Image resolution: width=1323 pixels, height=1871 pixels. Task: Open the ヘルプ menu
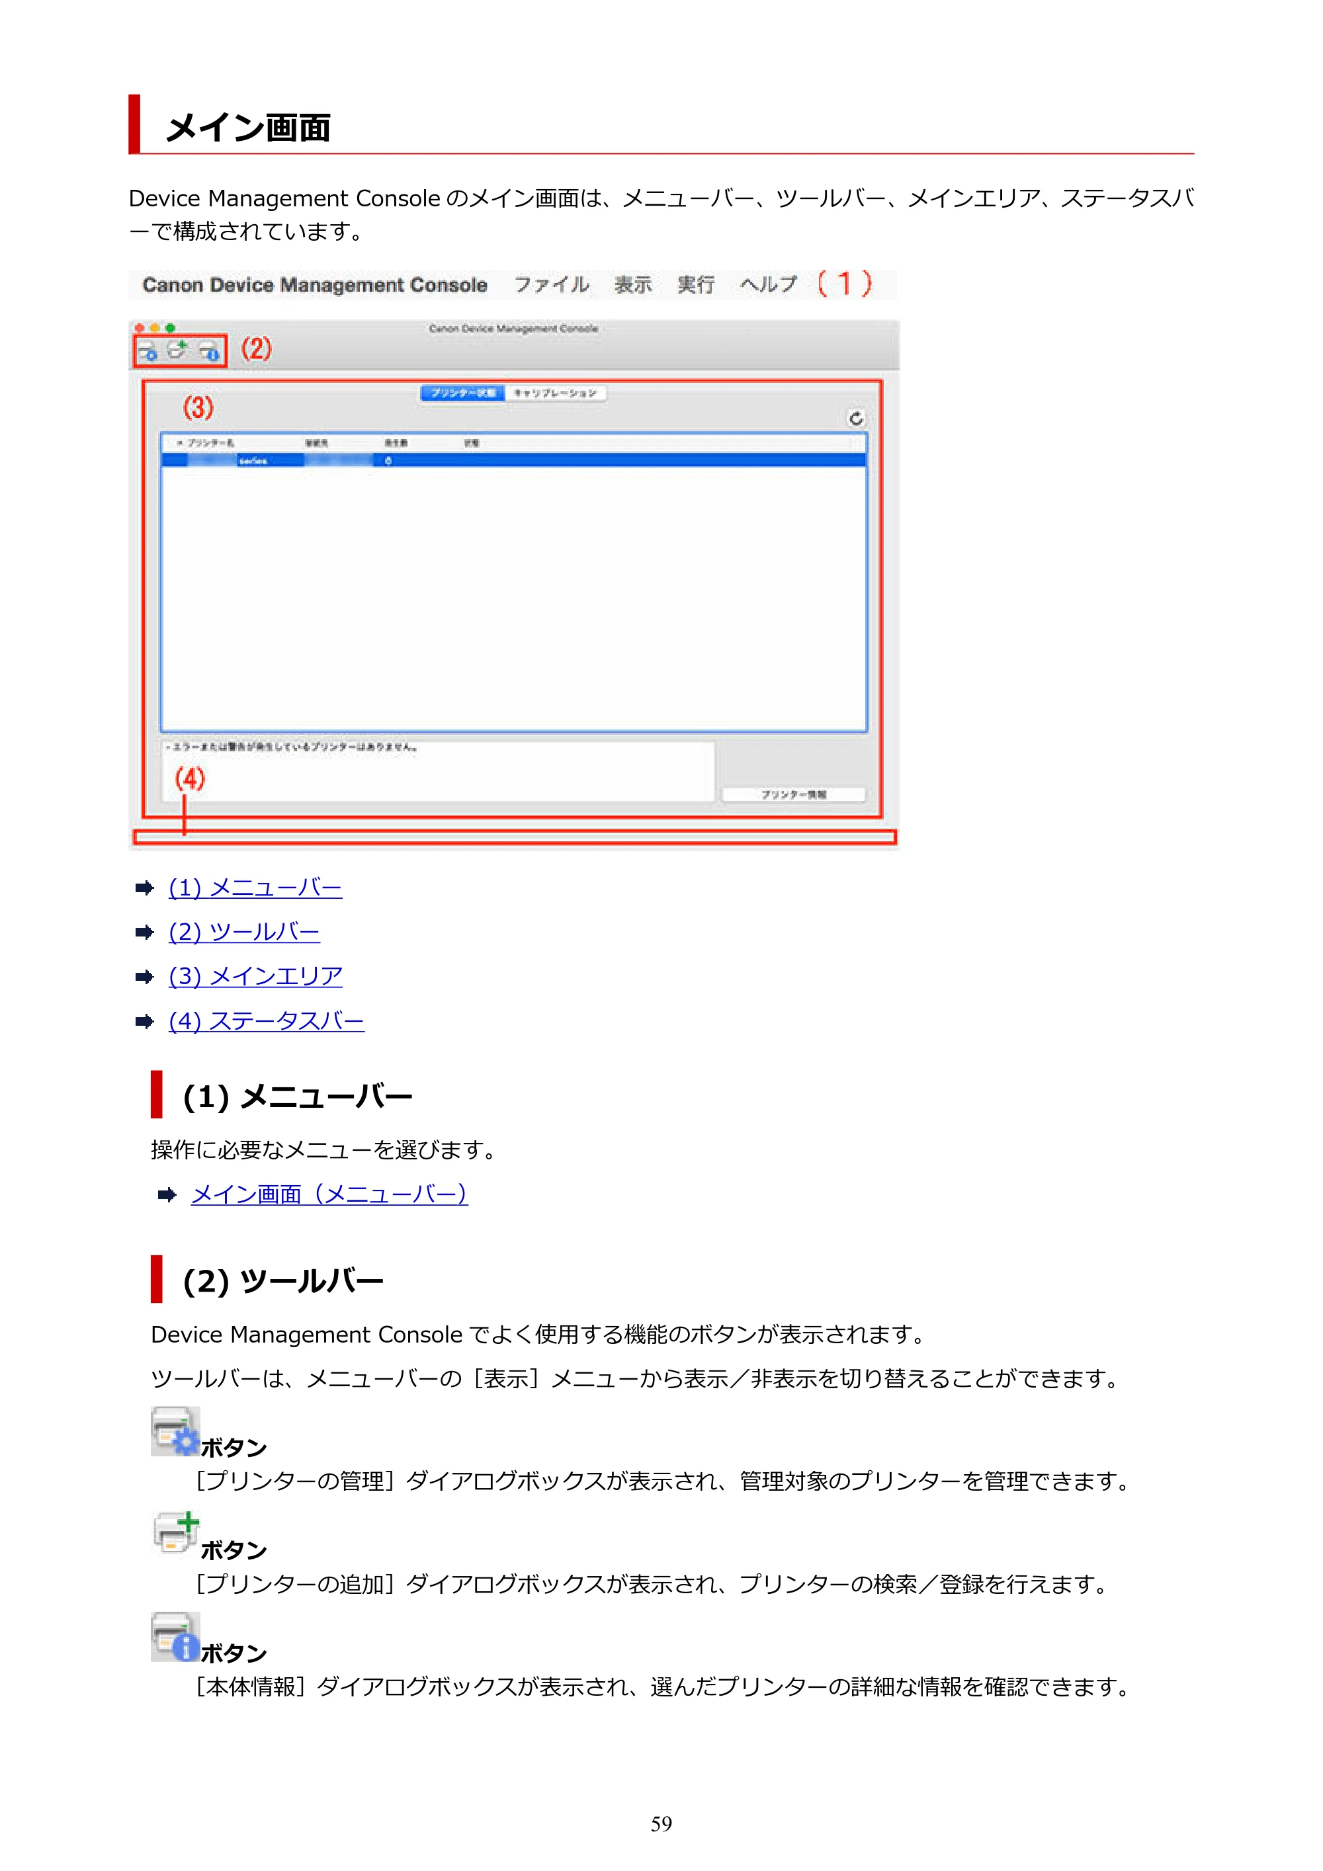(768, 284)
